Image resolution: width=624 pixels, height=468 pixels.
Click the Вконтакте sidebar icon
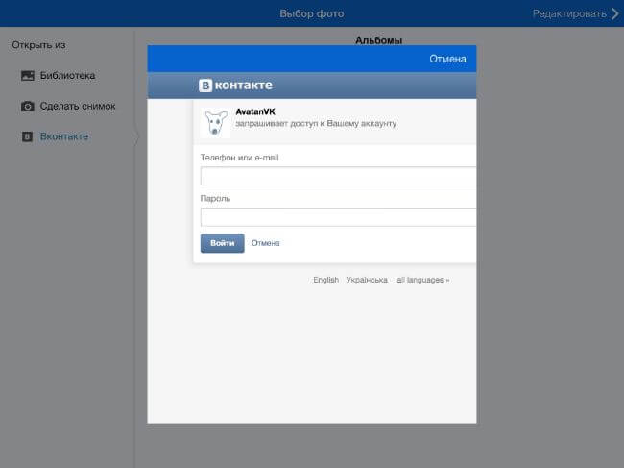click(x=27, y=136)
